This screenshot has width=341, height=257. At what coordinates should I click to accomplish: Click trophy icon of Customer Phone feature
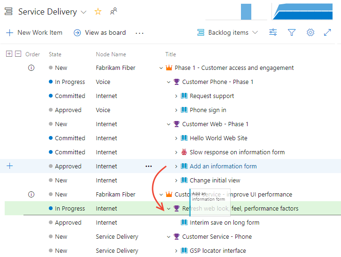177,82
